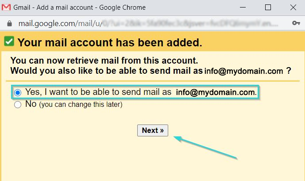The image size is (305, 181).
Task: Click the Gmail envelope icon in title bar
Action: coord(7,8)
